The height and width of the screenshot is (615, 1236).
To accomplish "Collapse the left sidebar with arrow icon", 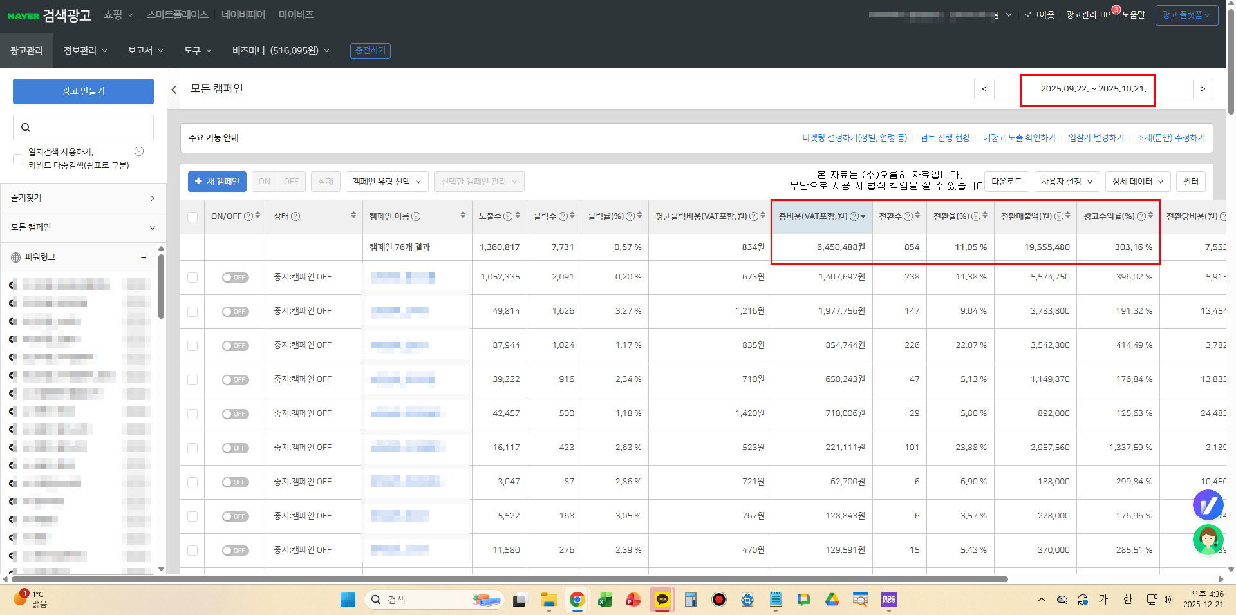I will click(174, 90).
